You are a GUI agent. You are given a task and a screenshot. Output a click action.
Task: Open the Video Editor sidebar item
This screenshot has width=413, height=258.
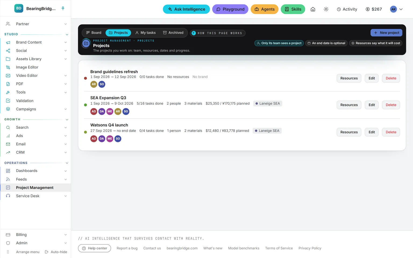coord(35,76)
